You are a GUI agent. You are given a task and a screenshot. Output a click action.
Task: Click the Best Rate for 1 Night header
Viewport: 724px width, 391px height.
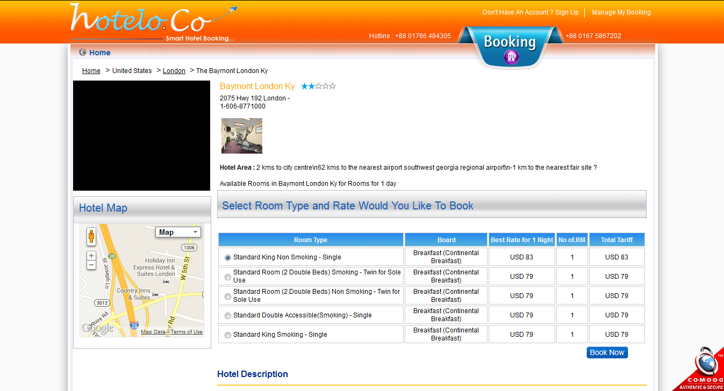point(521,240)
